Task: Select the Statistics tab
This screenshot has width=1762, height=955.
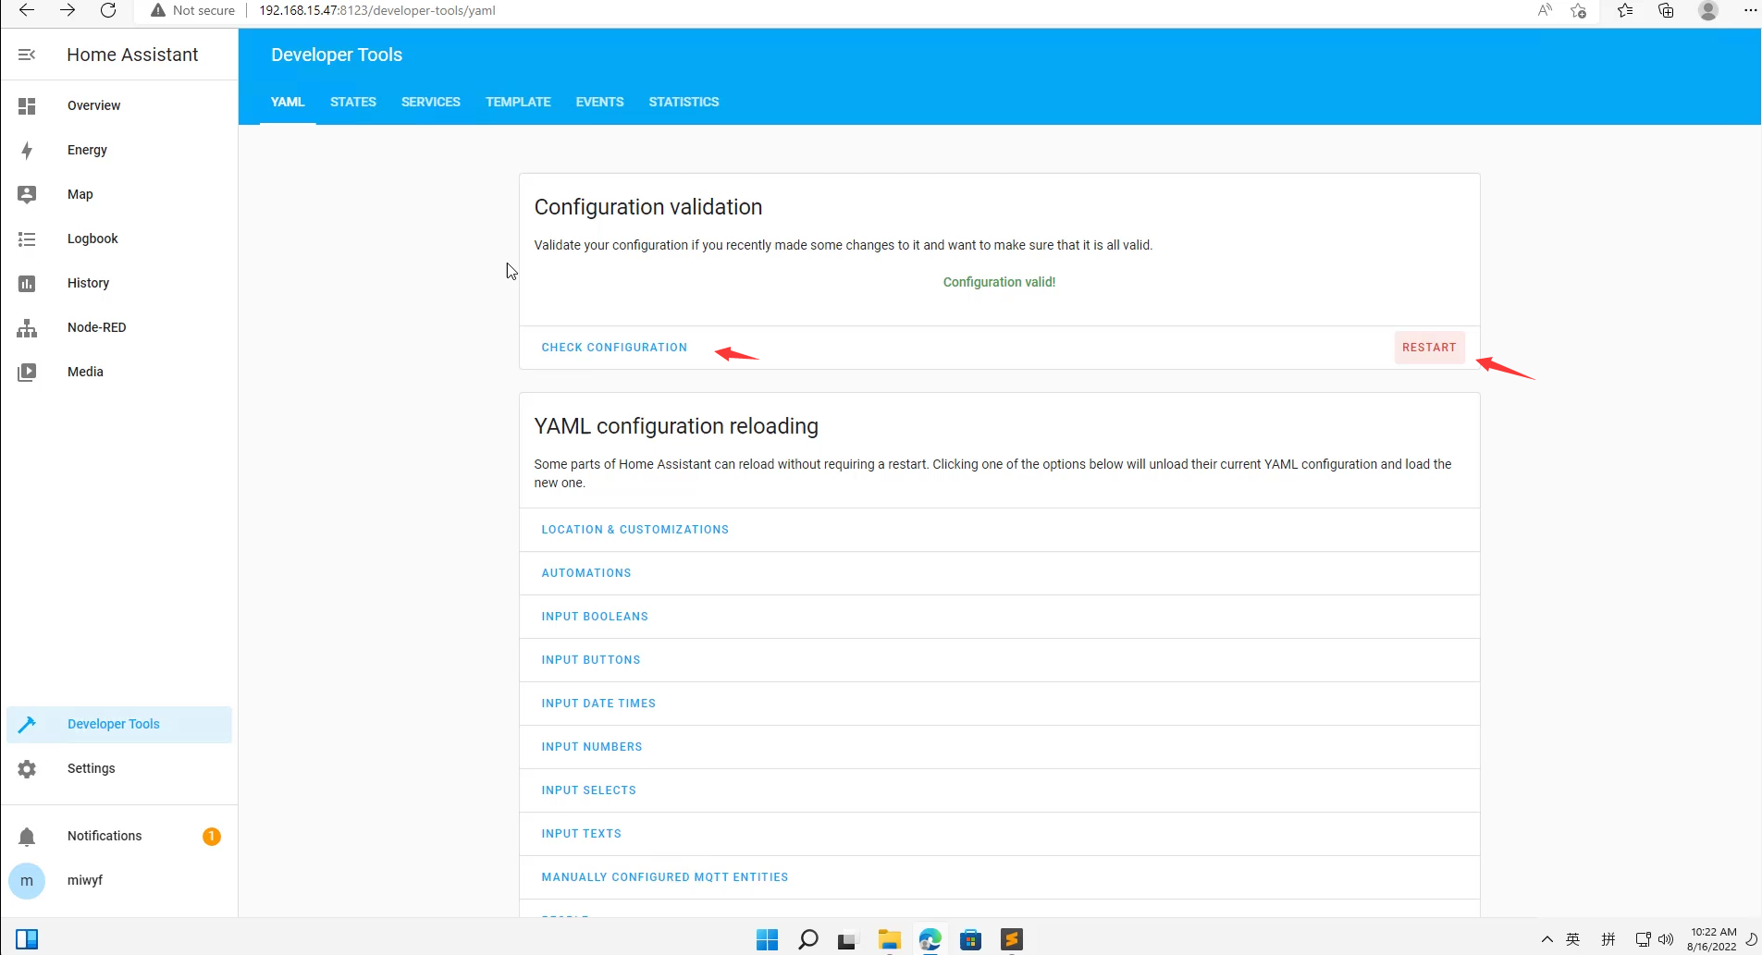Action: (684, 102)
